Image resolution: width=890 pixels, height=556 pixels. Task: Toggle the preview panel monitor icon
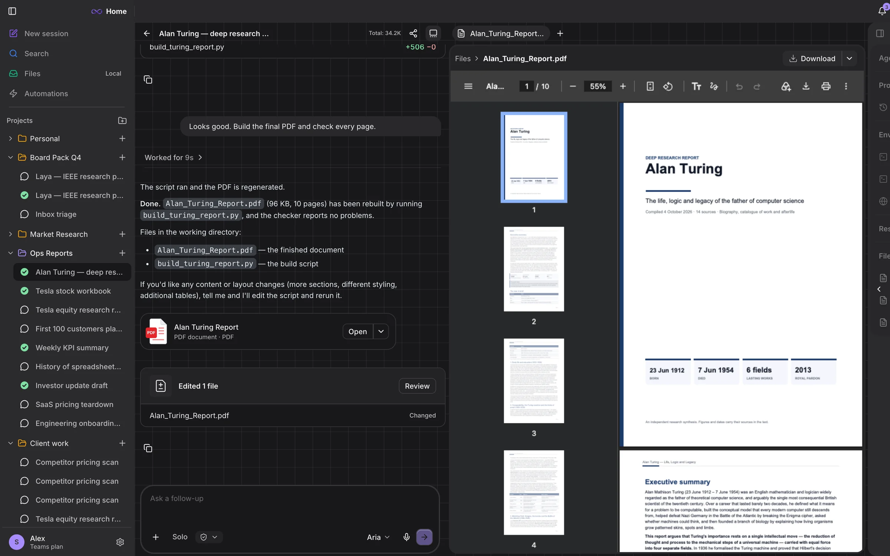pyautogui.click(x=433, y=33)
